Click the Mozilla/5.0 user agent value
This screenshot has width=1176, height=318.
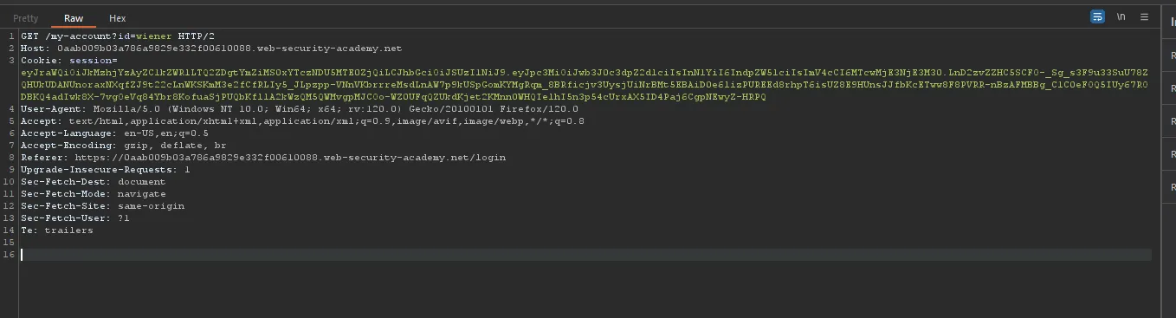[335, 109]
